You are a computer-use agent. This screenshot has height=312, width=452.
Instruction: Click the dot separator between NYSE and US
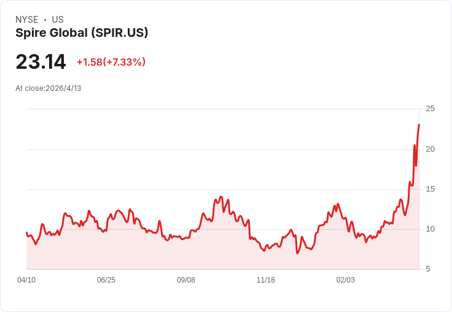[x=45, y=20]
